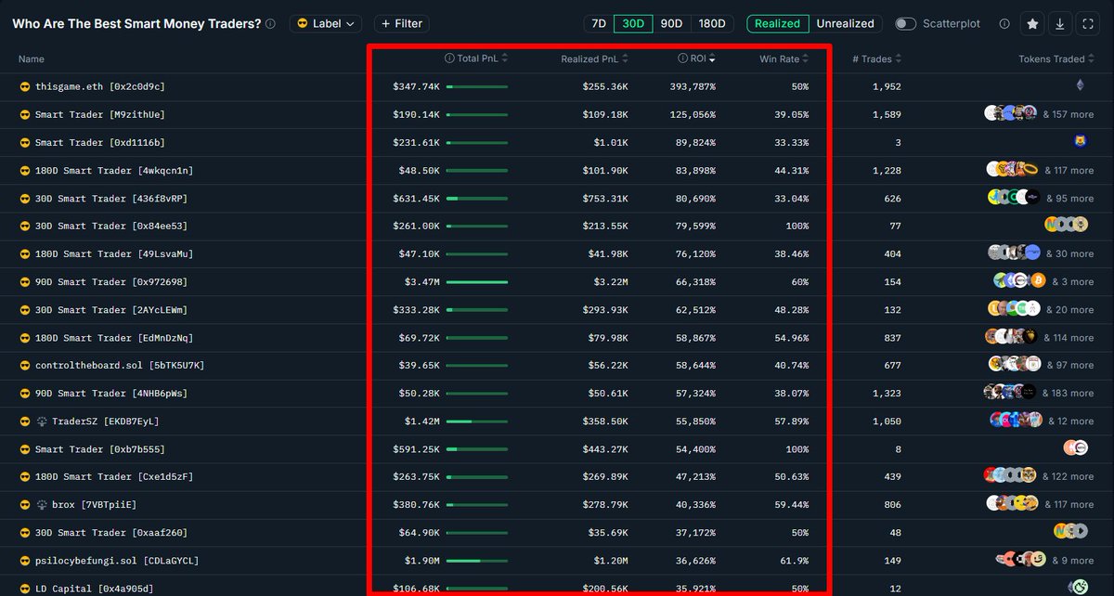Expand the table with the fullscreen icon

coord(1087,24)
